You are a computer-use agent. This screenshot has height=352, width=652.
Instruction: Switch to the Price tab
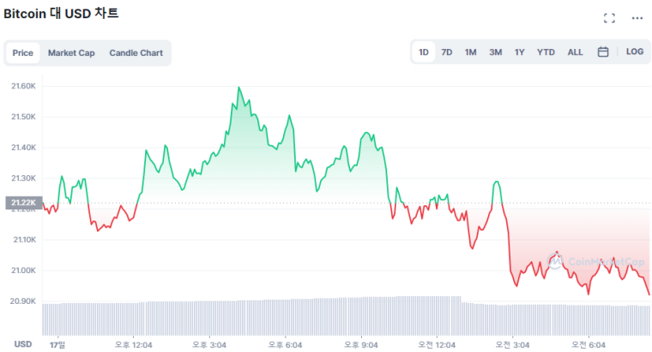(23, 53)
